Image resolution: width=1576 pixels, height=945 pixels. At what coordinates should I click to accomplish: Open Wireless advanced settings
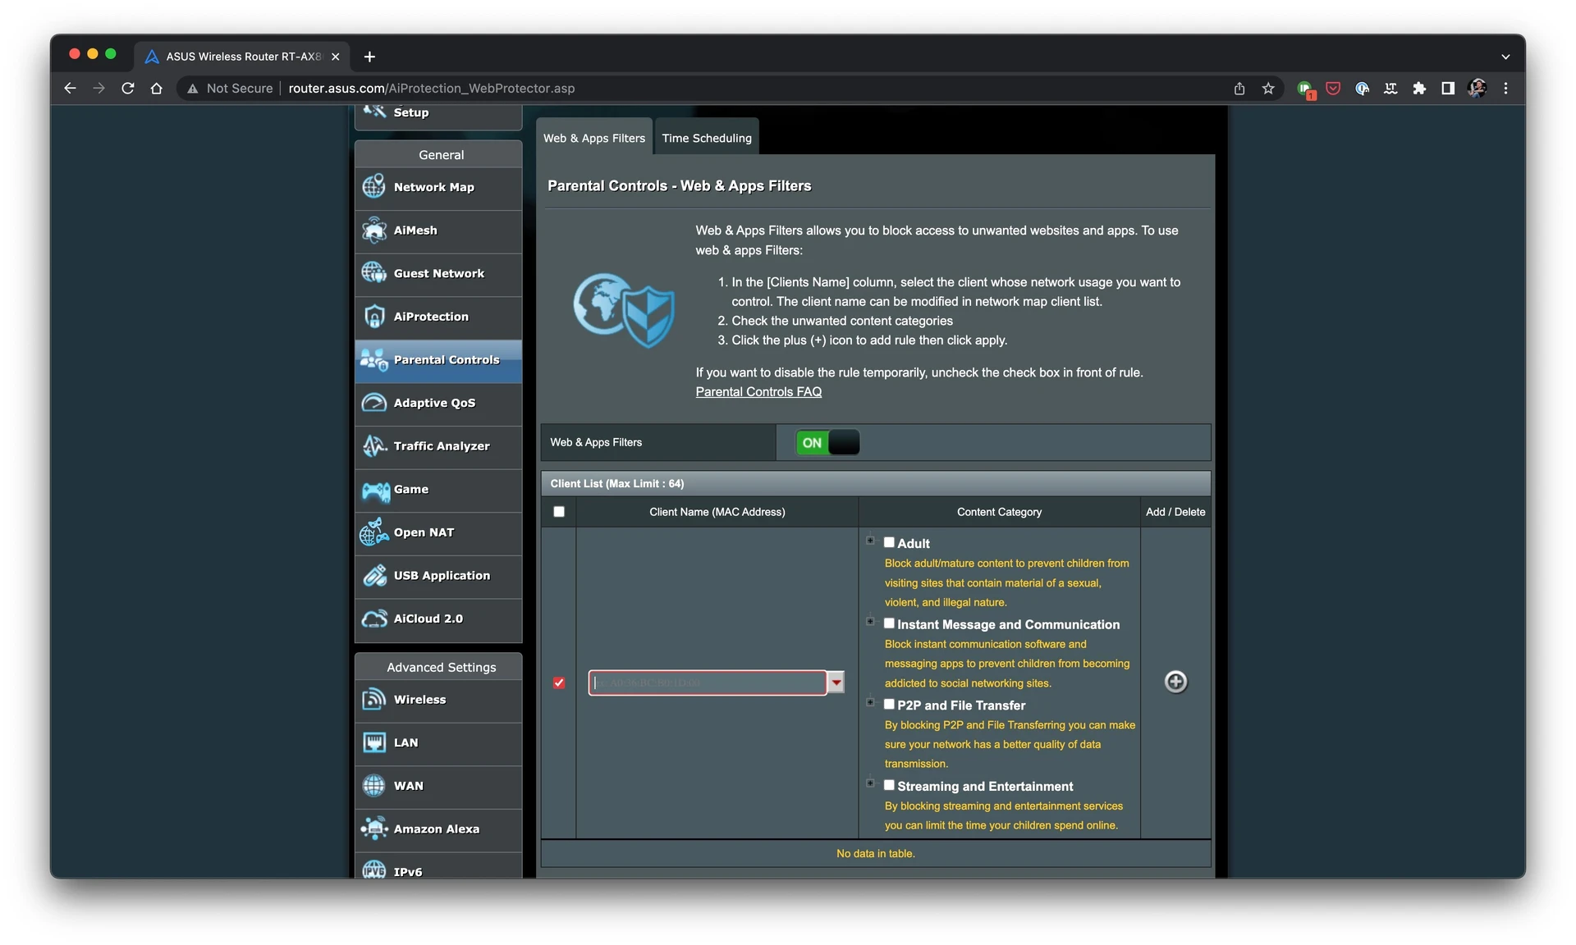[438, 701]
